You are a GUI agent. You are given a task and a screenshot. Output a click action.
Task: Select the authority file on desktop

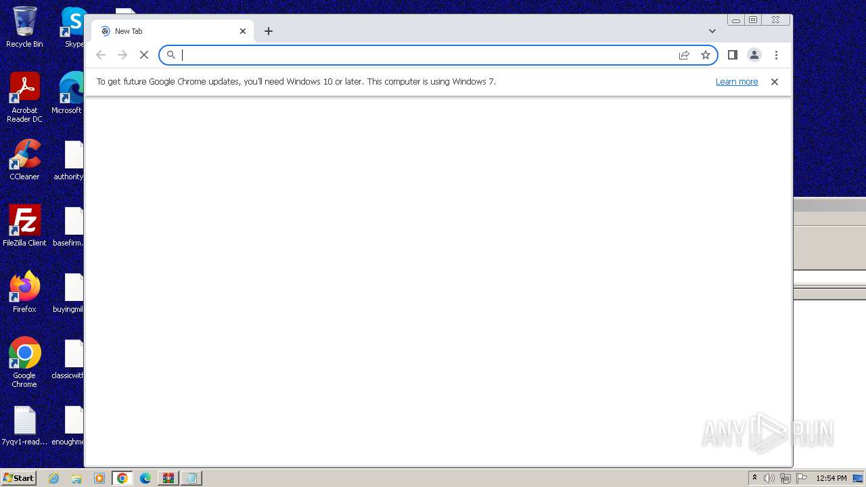point(70,160)
